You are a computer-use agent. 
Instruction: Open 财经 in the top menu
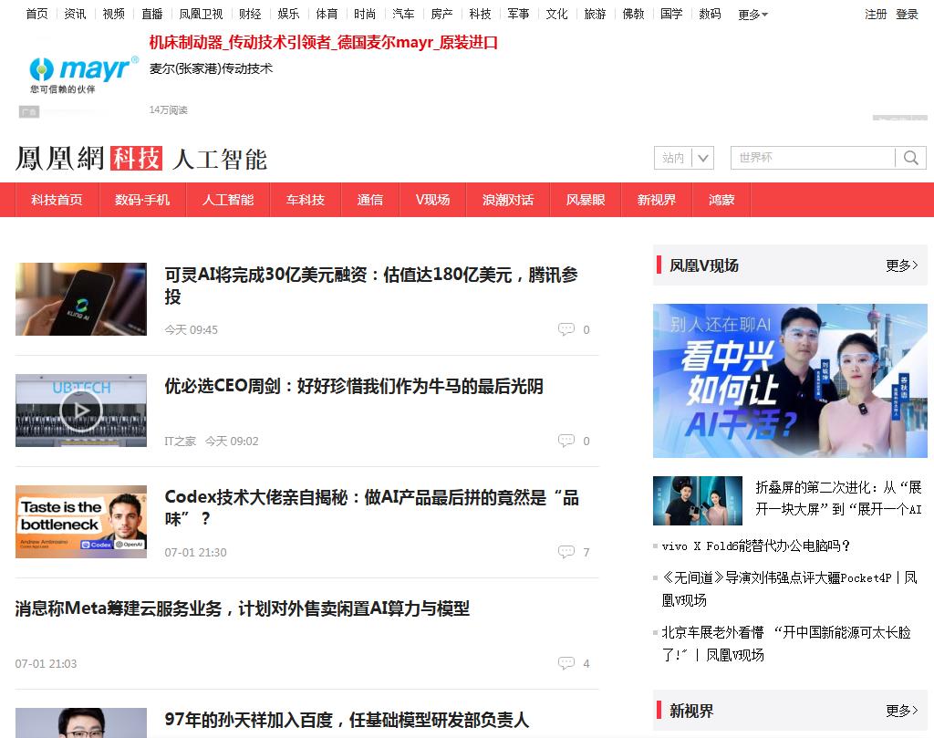[x=250, y=14]
